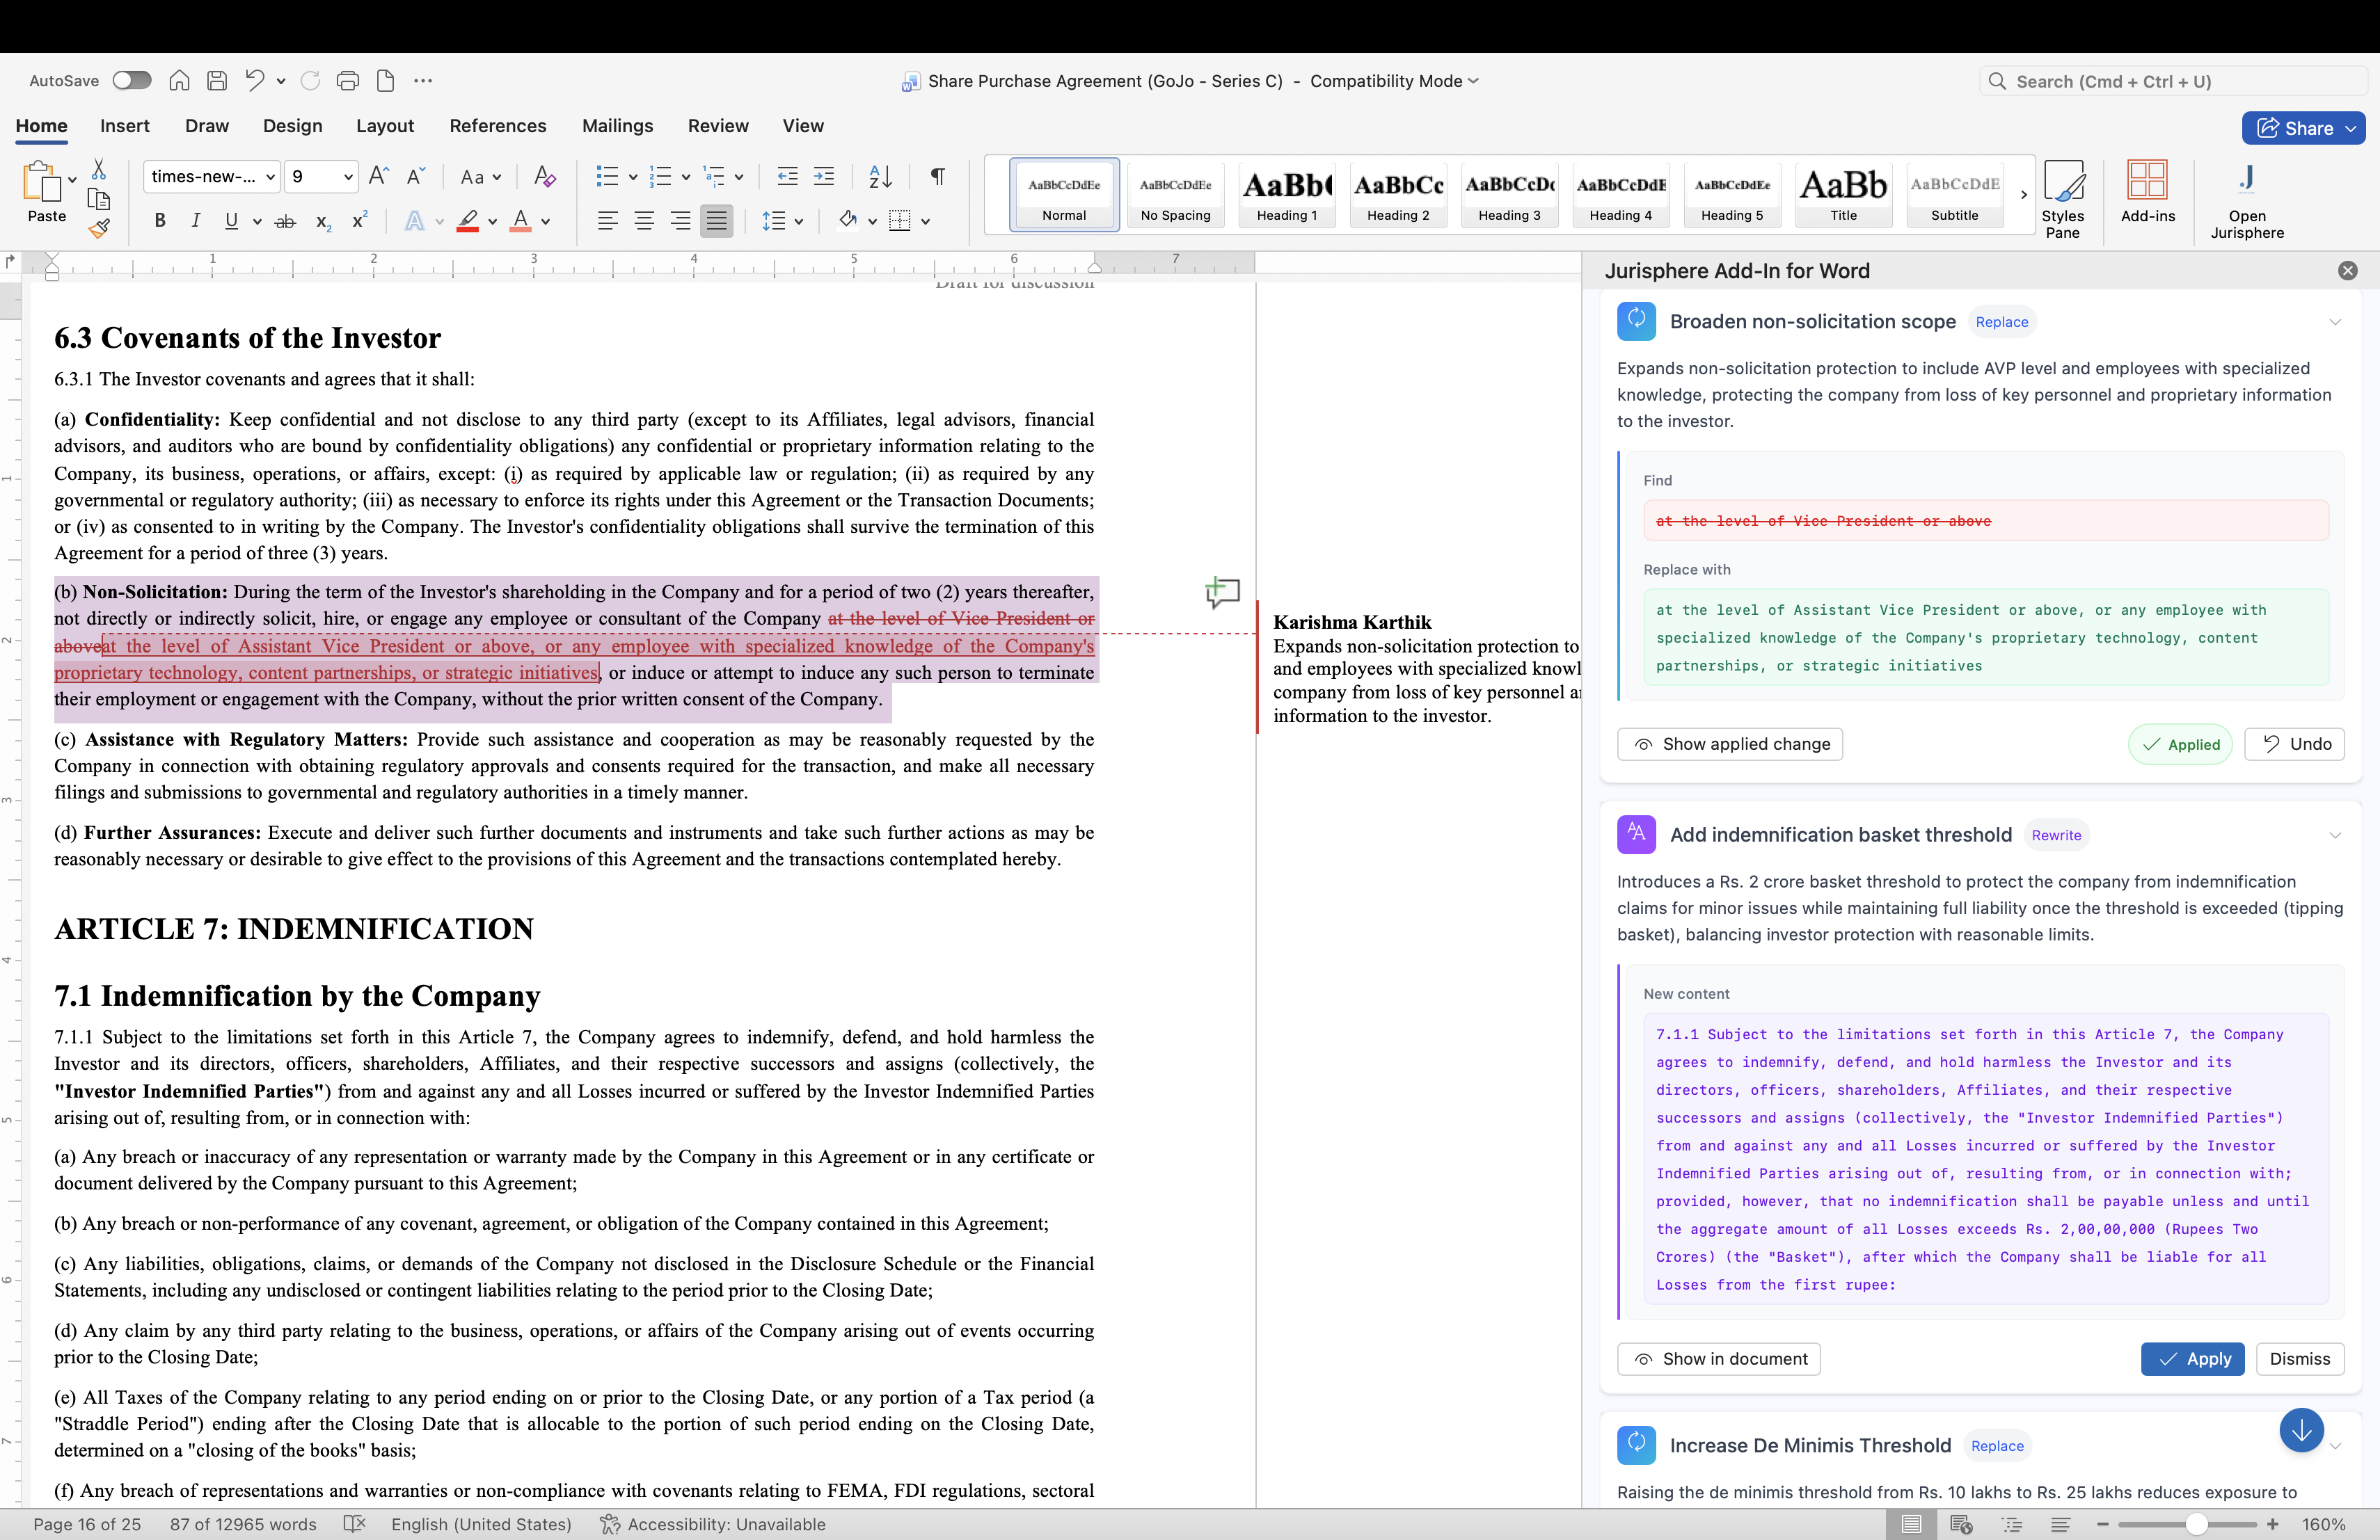
Task: Click the justify text alignment icon
Action: click(716, 221)
